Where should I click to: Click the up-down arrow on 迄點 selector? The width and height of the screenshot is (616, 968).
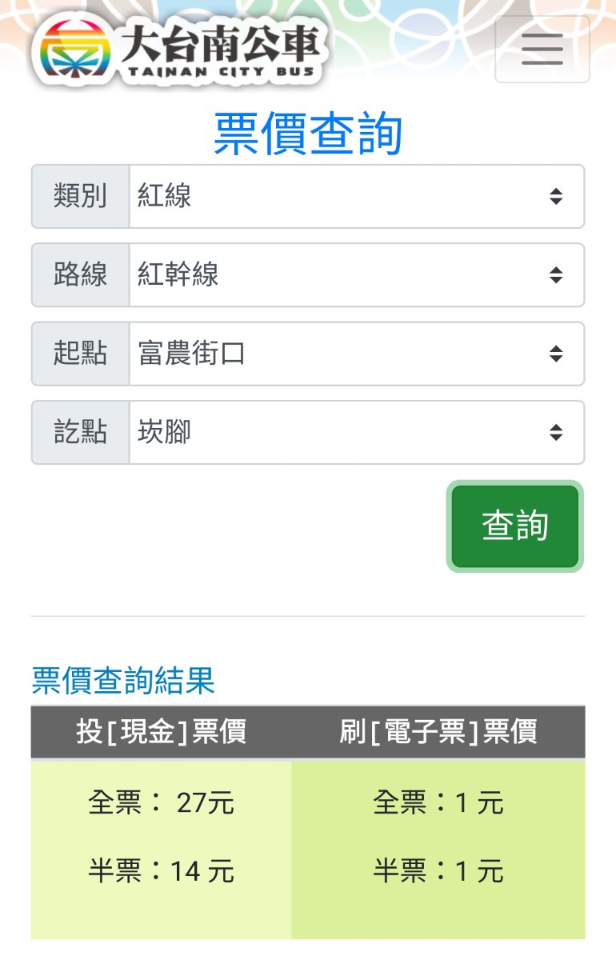click(556, 432)
